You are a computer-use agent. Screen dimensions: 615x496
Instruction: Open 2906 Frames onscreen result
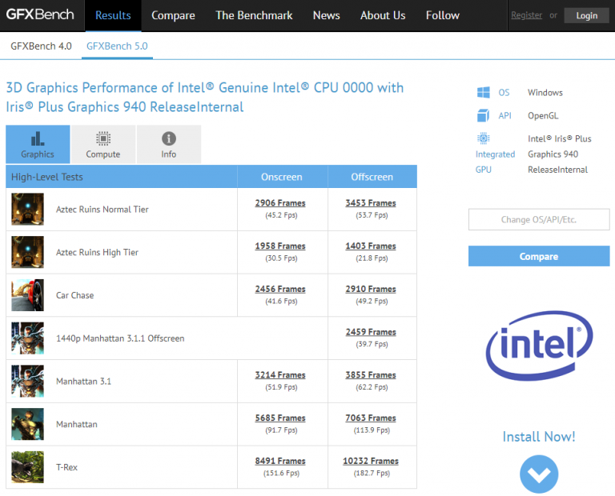click(280, 203)
